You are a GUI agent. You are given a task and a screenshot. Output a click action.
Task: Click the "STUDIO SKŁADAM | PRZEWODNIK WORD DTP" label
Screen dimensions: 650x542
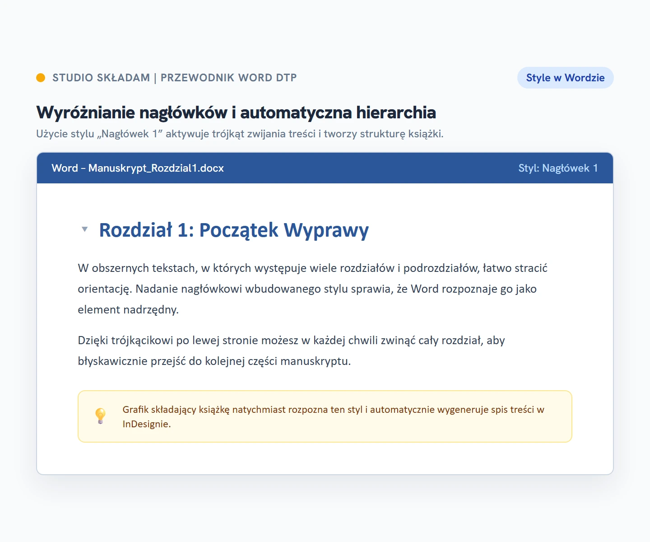tap(175, 78)
